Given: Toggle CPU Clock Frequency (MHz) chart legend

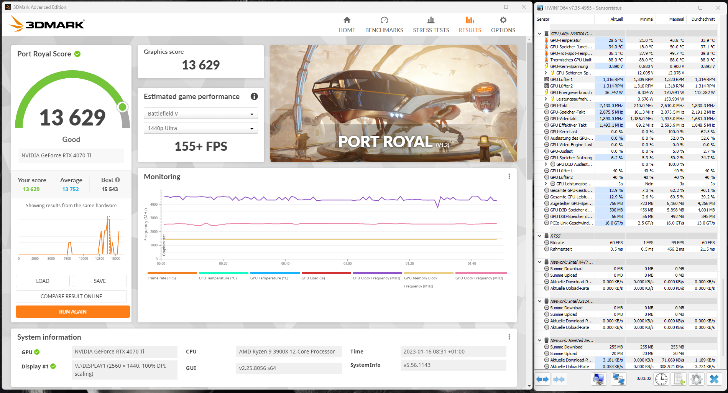Looking at the screenshot, I should 378,276.
